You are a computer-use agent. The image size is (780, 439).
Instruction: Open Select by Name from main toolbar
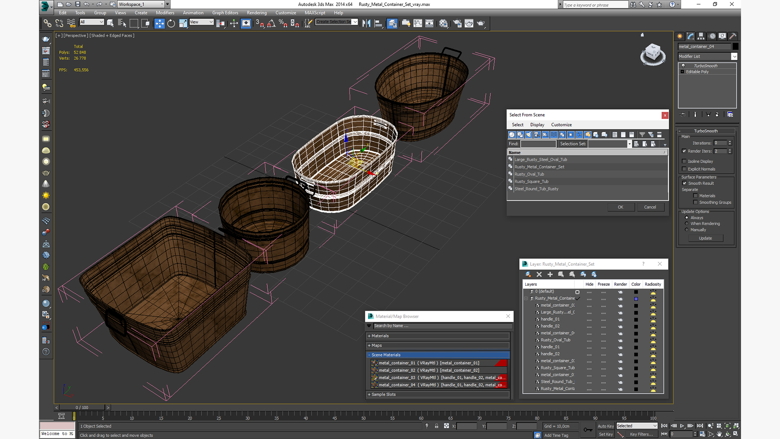click(x=122, y=23)
